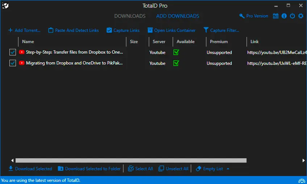Sort by Available column header
The image size is (307, 184).
click(x=185, y=42)
